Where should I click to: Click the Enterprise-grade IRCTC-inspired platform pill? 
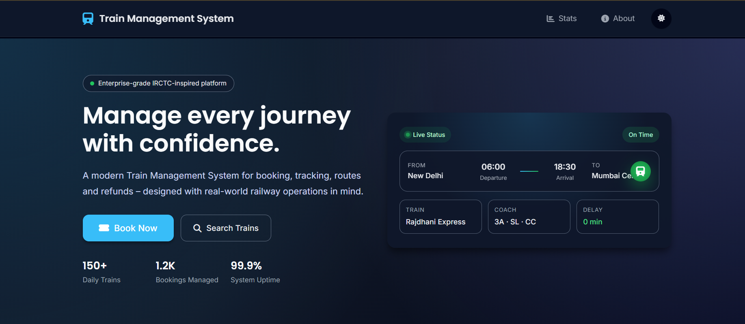coord(158,83)
